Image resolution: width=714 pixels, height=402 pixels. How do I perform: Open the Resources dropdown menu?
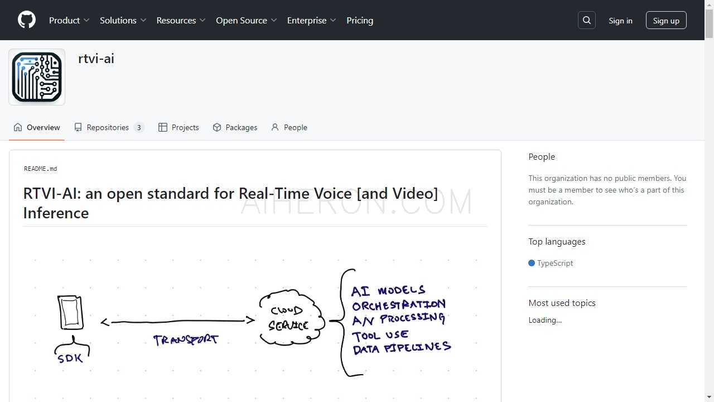[x=181, y=20]
